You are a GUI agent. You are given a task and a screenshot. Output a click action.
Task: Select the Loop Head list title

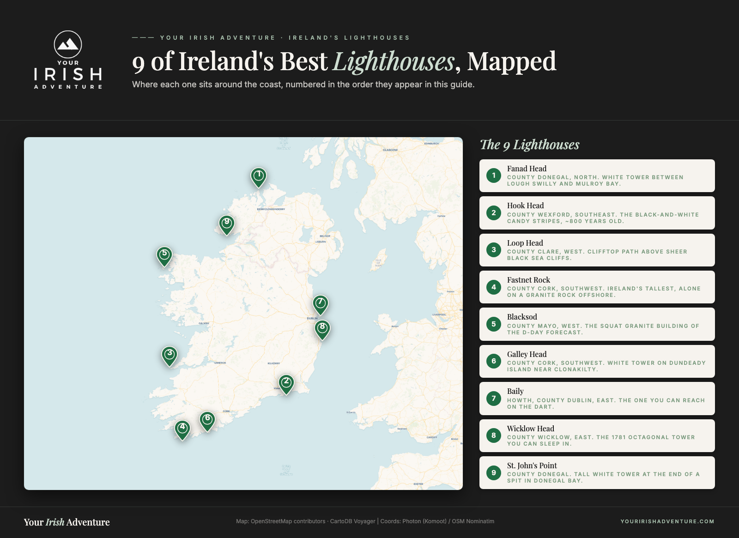[525, 243]
